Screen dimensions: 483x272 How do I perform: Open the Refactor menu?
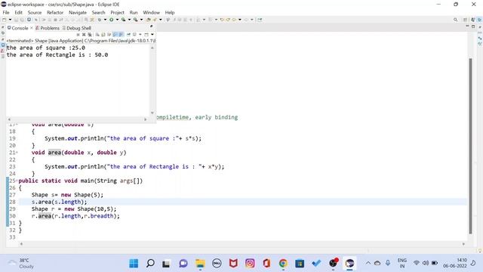55,12
